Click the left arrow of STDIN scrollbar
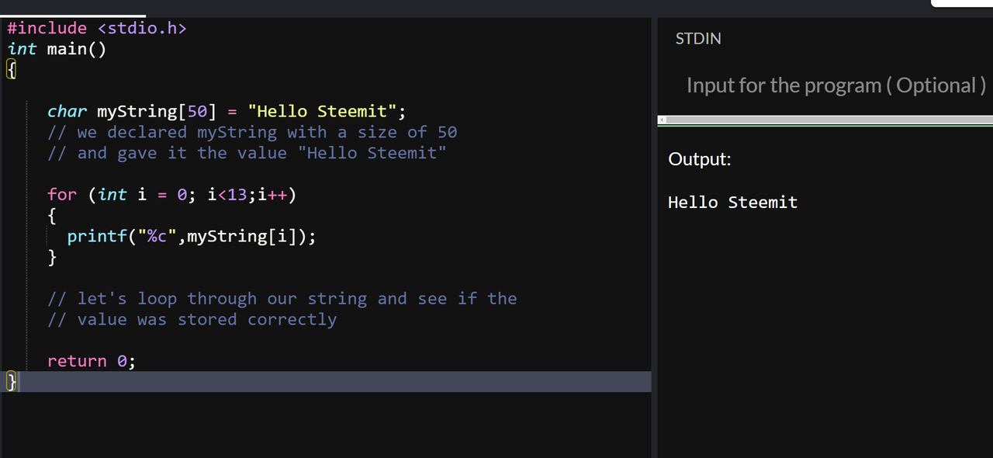 pos(662,120)
